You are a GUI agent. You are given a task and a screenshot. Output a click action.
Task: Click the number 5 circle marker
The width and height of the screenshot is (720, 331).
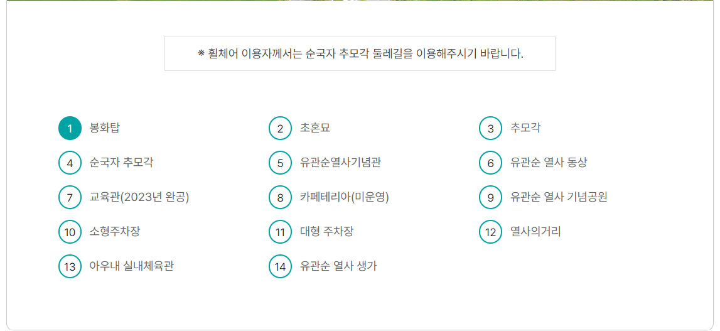[280, 163]
